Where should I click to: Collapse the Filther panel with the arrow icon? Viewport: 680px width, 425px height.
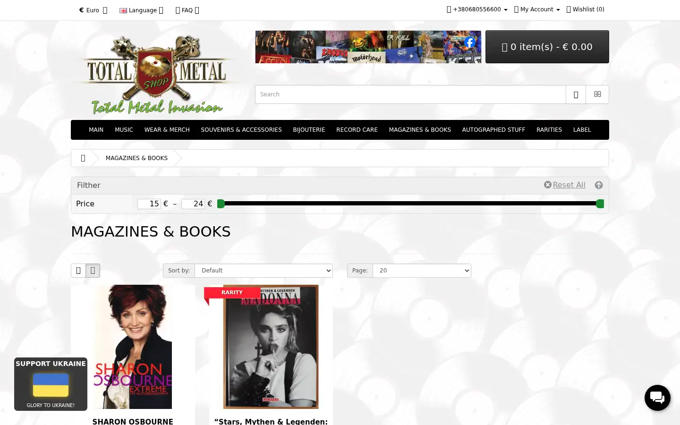point(599,185)
